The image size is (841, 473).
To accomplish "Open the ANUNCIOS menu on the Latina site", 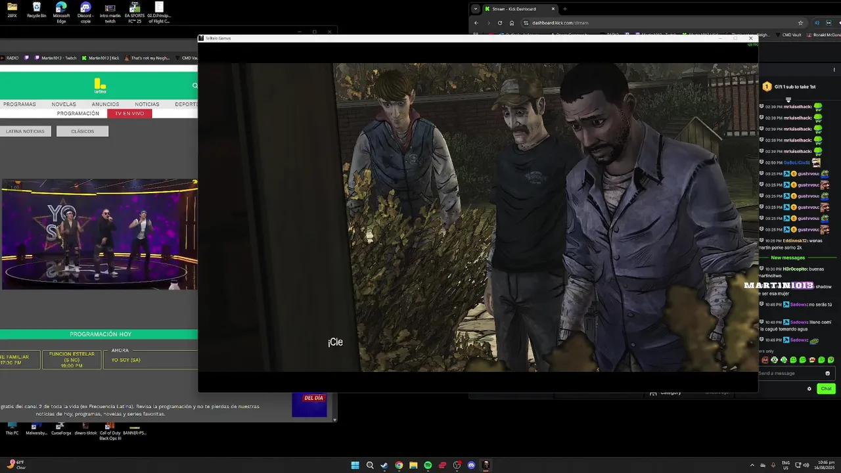I will [x=105, y=104].
